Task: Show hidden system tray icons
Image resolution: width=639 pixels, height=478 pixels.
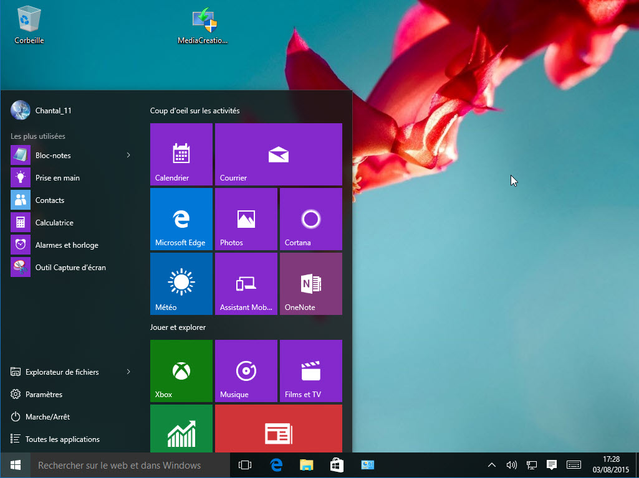Action: click(x=492, y=464)
